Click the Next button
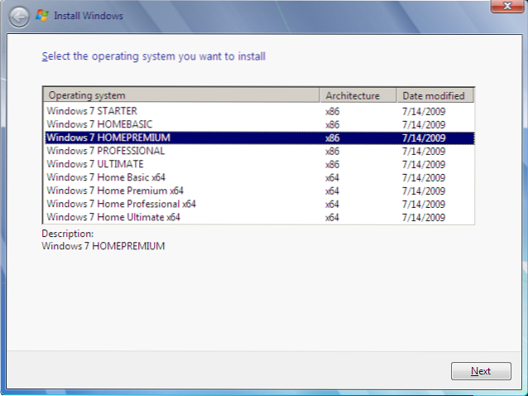The image size is (528, 396). coord(481,371)
